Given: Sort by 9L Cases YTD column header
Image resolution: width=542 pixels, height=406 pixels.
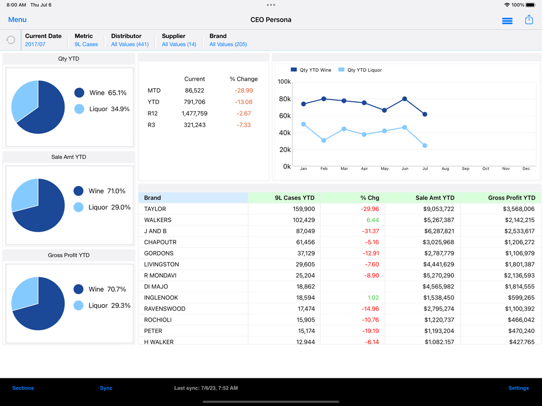Looking at the screenshot, I should [x=284, y=198].
